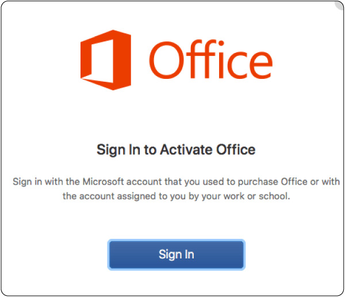This screenshot has width=345, height=297.
Task: Click the large orange Office wordmark
Action: coord(211,59)
